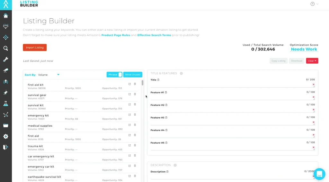Click the 'Last Saved: just now' text
The height and width of the screenshot is (182, 329).
pos(38,61)
